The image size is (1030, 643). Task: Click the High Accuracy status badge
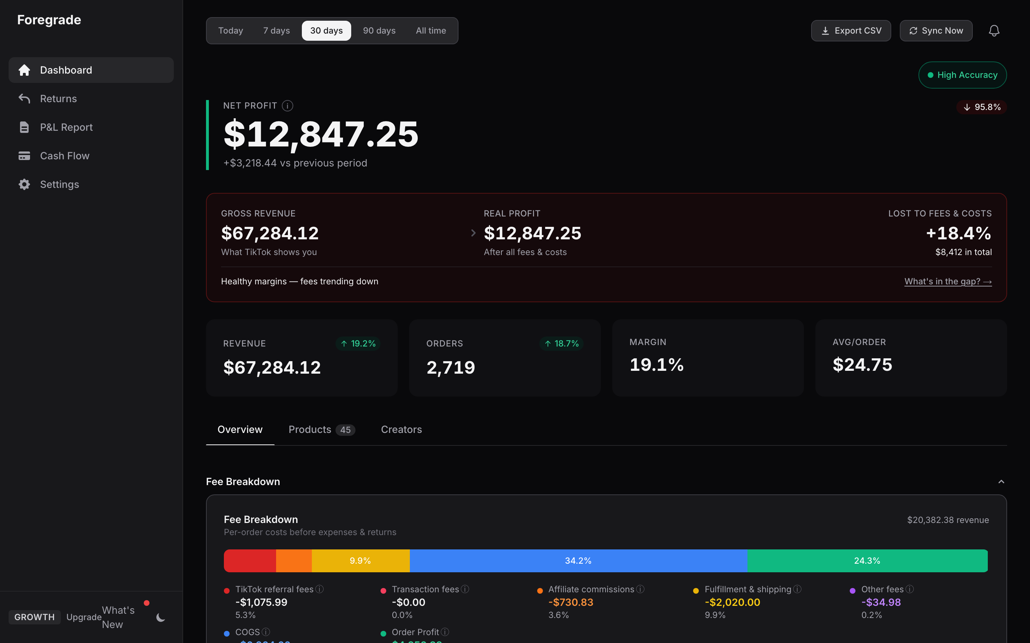pyautogui.click(x=962, y=75)
